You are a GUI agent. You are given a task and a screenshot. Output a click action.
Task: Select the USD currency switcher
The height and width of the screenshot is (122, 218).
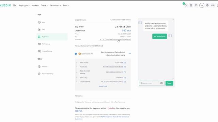(213, 5)
